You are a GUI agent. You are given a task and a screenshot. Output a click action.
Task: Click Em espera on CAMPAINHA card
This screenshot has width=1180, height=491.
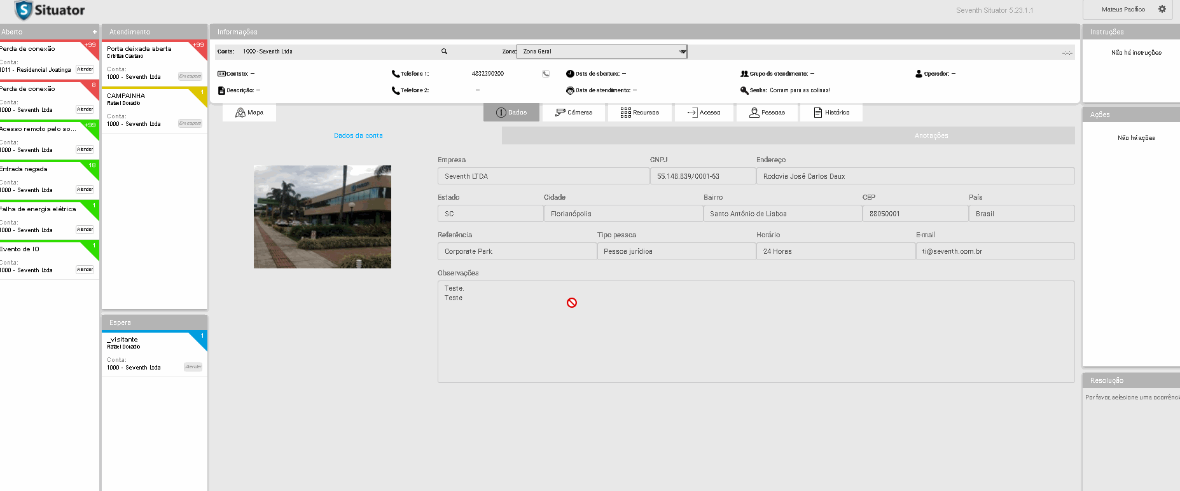(190, 123)
